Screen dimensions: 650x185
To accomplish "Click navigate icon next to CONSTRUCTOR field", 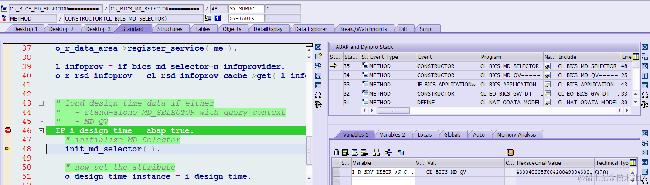I will pyautogui.click(x=208, y=18).
